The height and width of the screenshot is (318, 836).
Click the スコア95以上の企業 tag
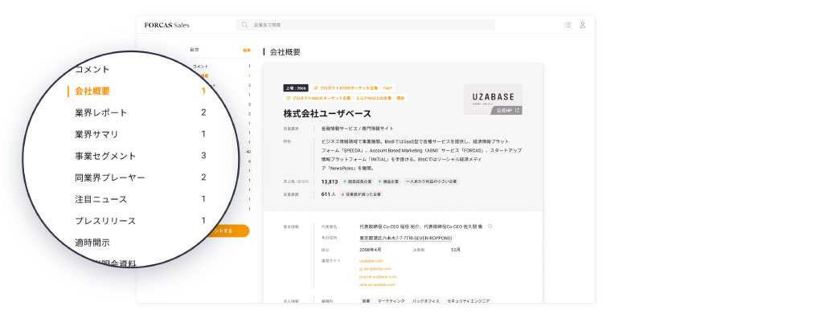[x=373, y=98]
